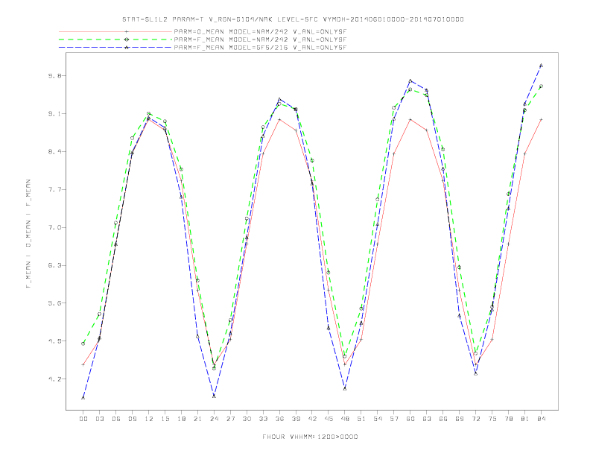This screenshot has width=590, height=456.
Task: Click the x-axis tick label 24
Action: [x=214, y=419]
